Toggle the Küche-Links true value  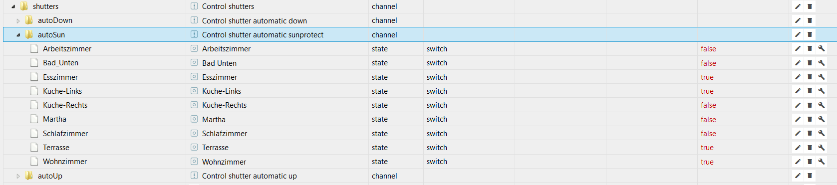point(707,91)
